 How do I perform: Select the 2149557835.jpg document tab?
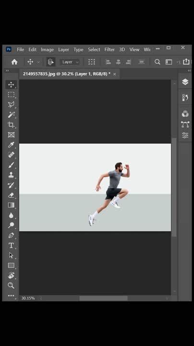pyautogui.click(x=67, y=74)
